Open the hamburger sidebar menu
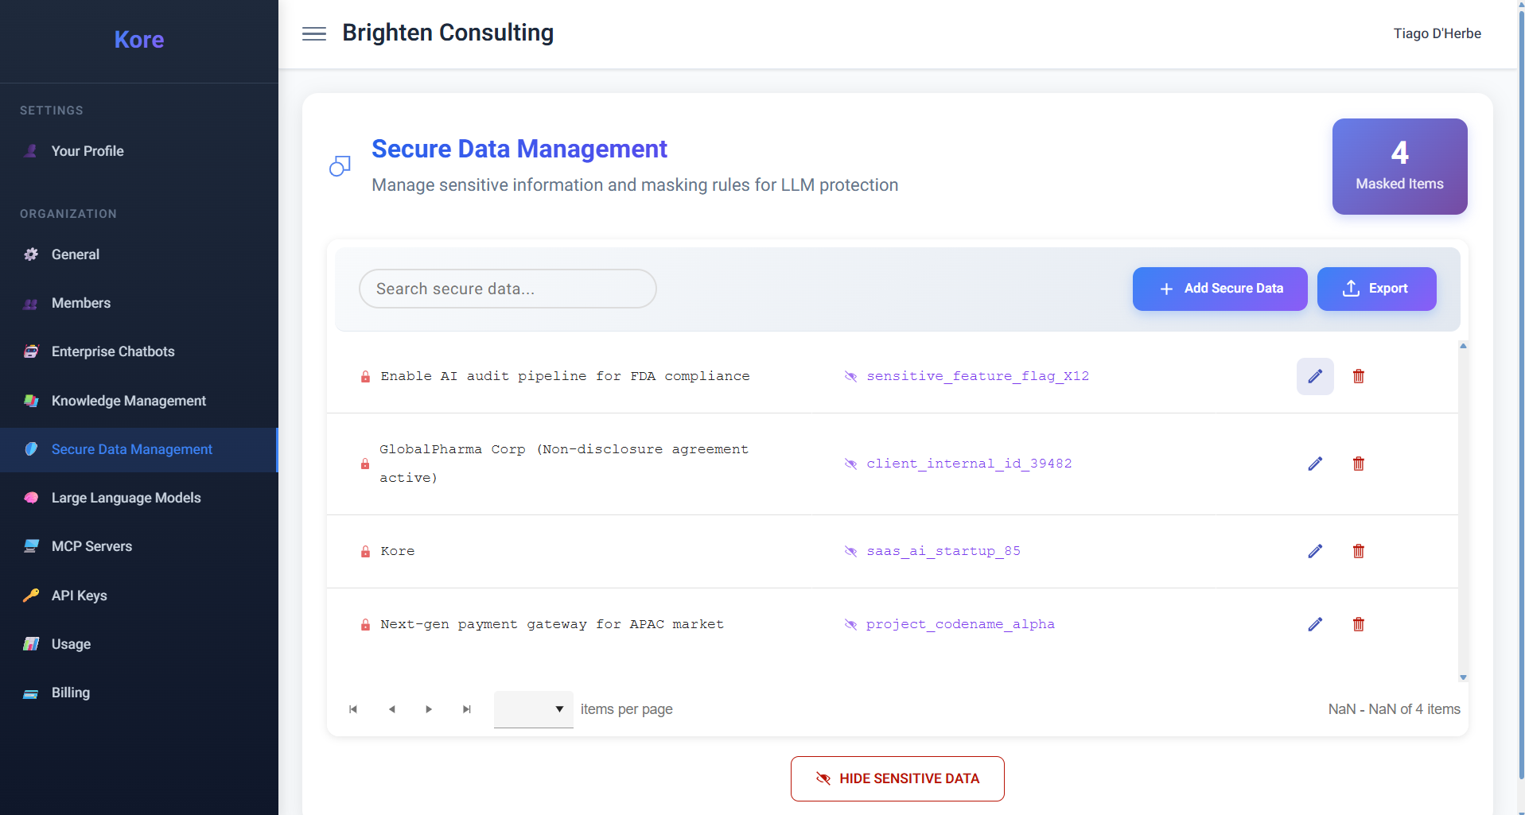This screenshot has width=1525, height=815. pyautogui.click(x=314, y=33)
